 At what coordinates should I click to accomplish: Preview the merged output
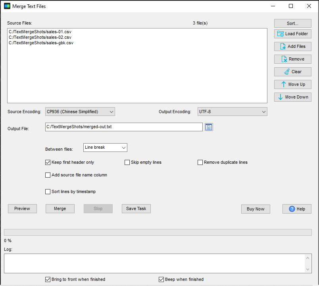[22, 209]
